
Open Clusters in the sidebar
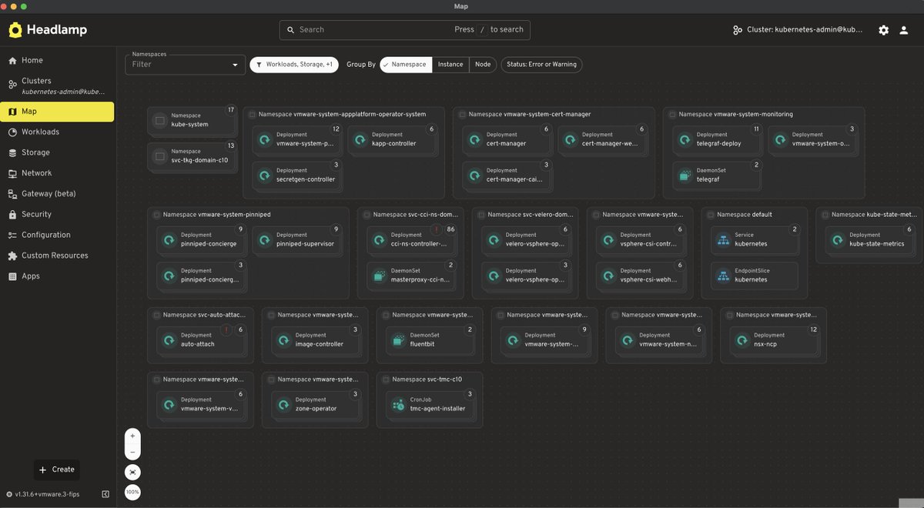click(x=57, y=85)
